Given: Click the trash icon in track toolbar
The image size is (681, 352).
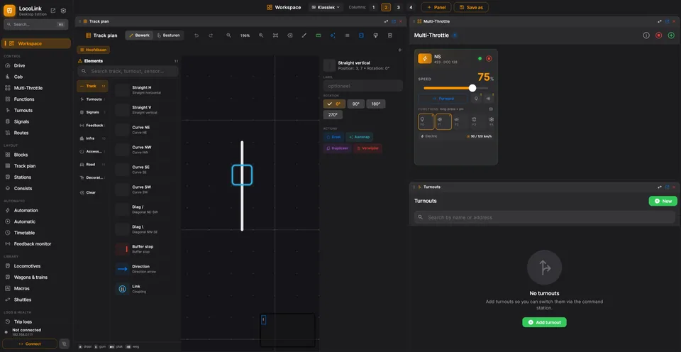Looking at the screenshot, I should point(390,35).
